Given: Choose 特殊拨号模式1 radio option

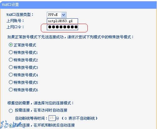Looking at the screenshot, I should pyautogui.click(x=11, y=52).
